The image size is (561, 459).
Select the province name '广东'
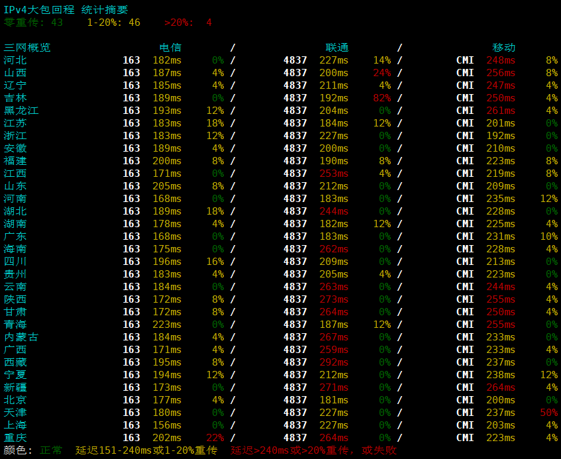(x=15, y=236)
